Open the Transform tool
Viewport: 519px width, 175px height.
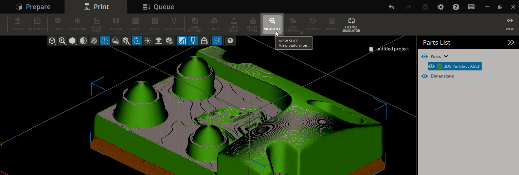(77, 24)
